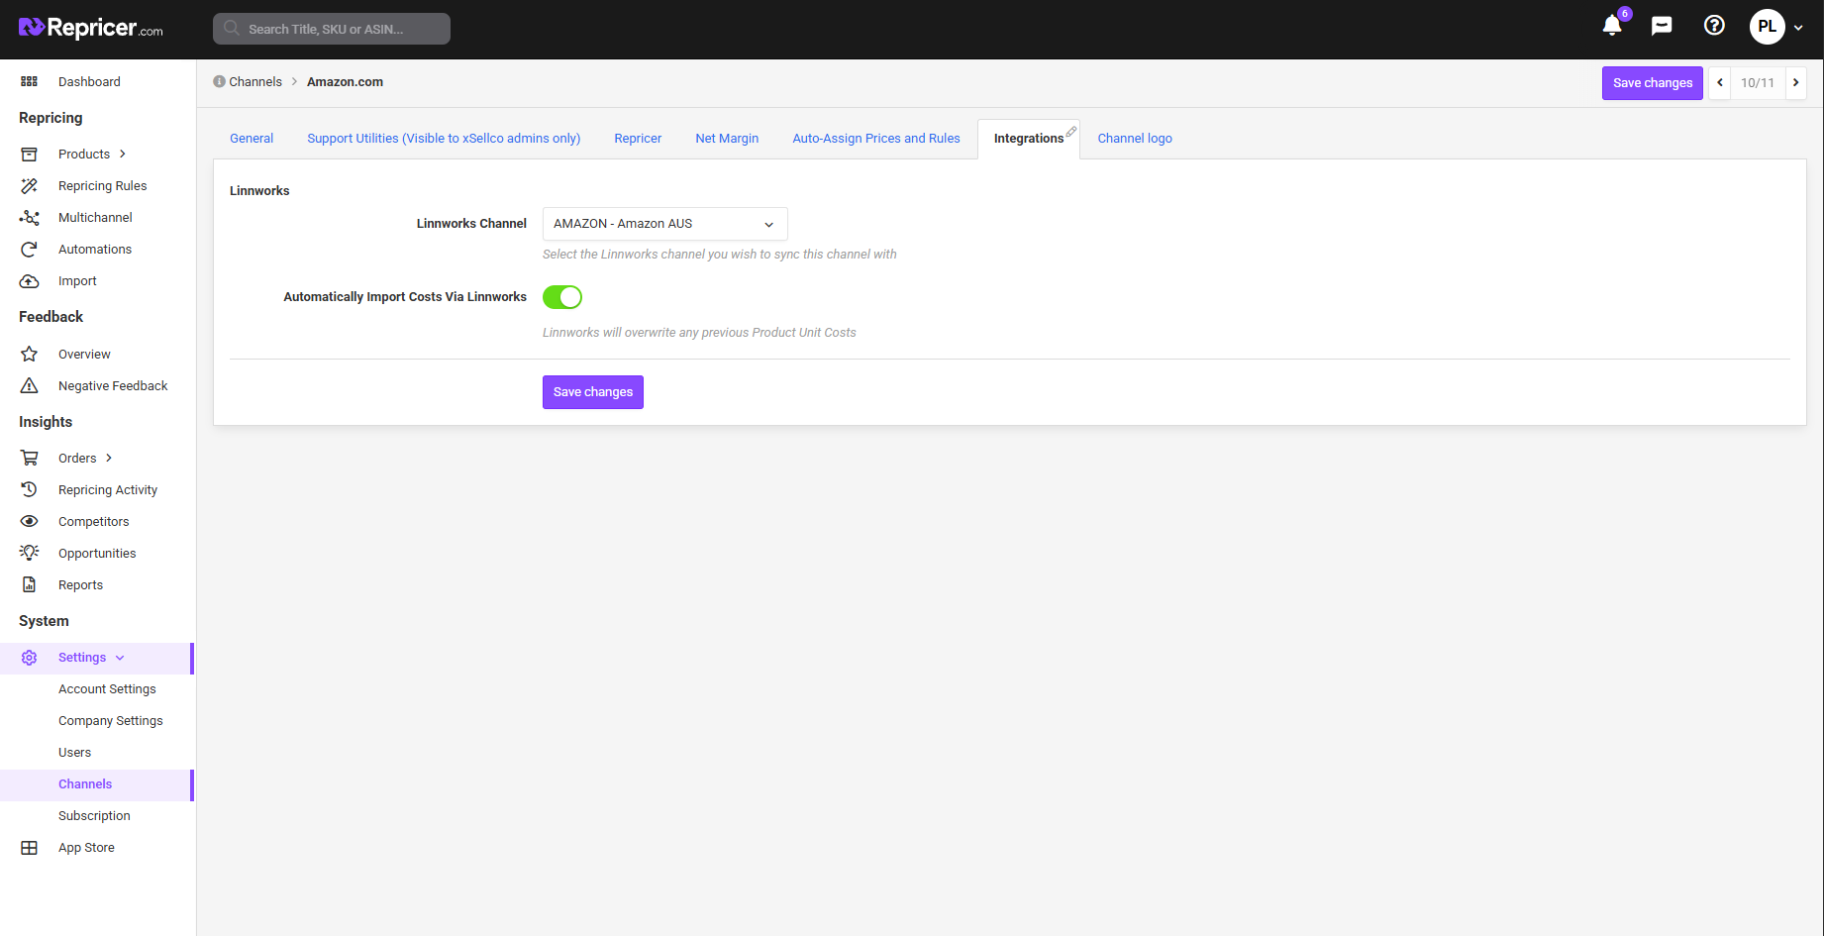This screenshot has height=936, width=1824.
Task: Expand the Products submenu chevron
Action: 123,154
